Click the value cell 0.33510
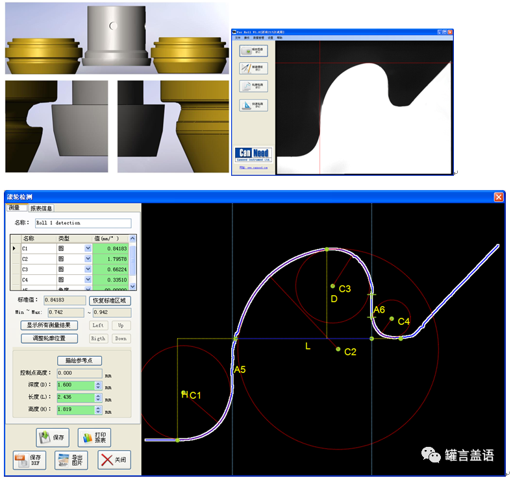 pyautogui.click(x=110, y=280)
